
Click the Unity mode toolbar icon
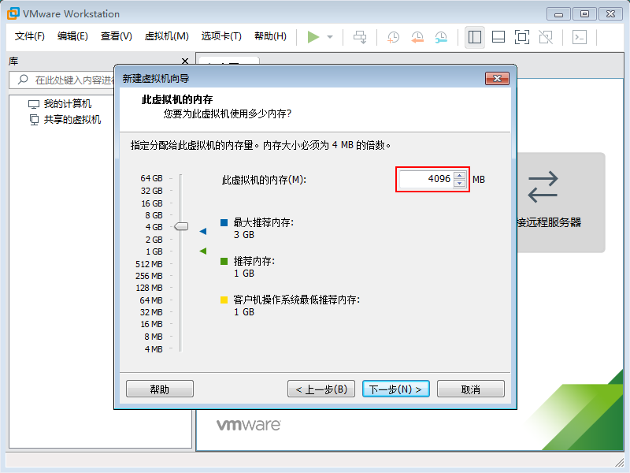[x=546, y=37]
